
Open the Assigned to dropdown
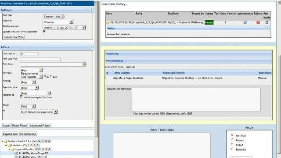coord(35,93)
